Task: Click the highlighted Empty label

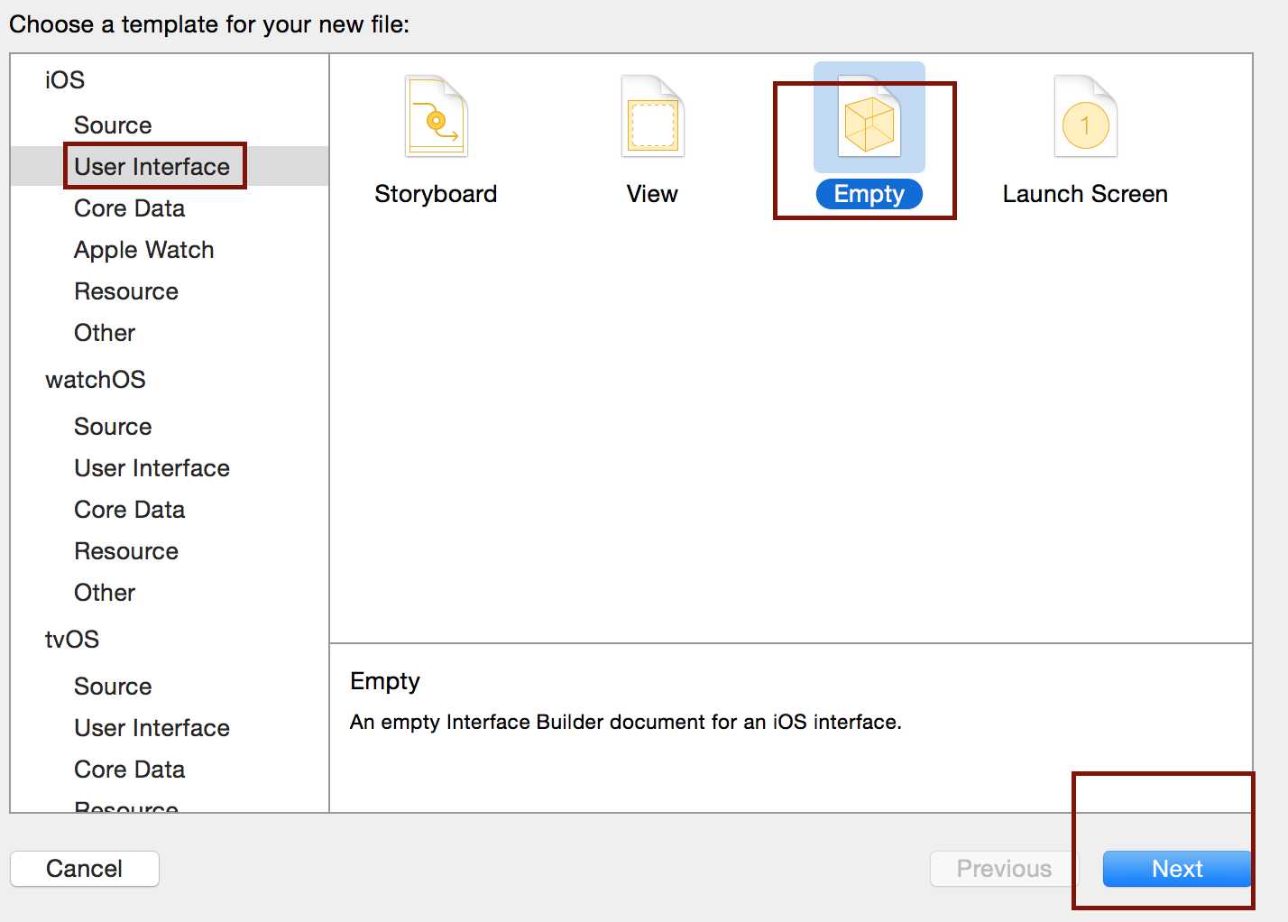Action: click(x=869, y=194)
